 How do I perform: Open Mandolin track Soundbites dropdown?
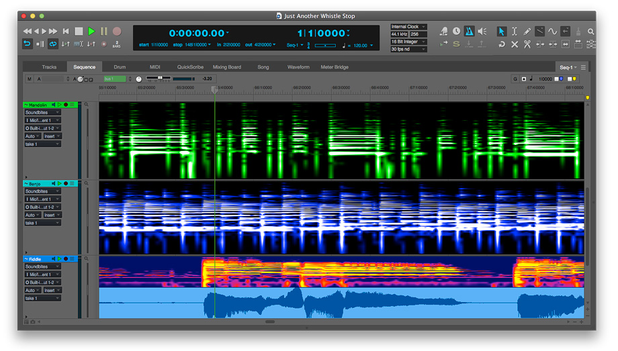(42, 113)
